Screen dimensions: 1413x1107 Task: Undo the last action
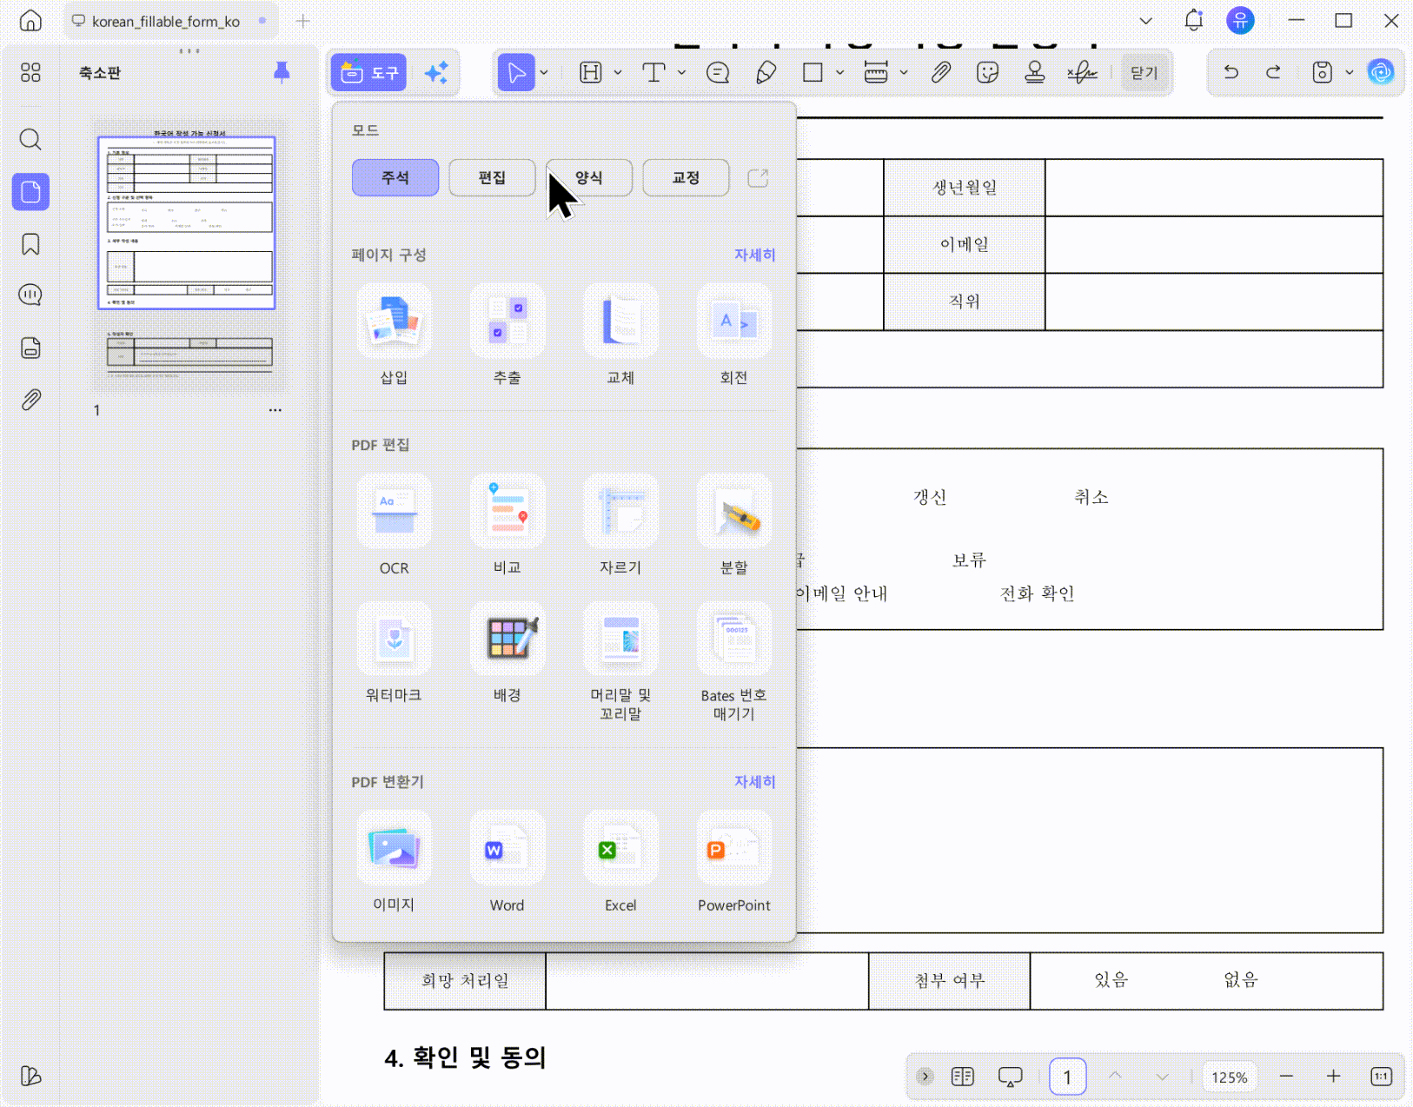pos(1231,72)
